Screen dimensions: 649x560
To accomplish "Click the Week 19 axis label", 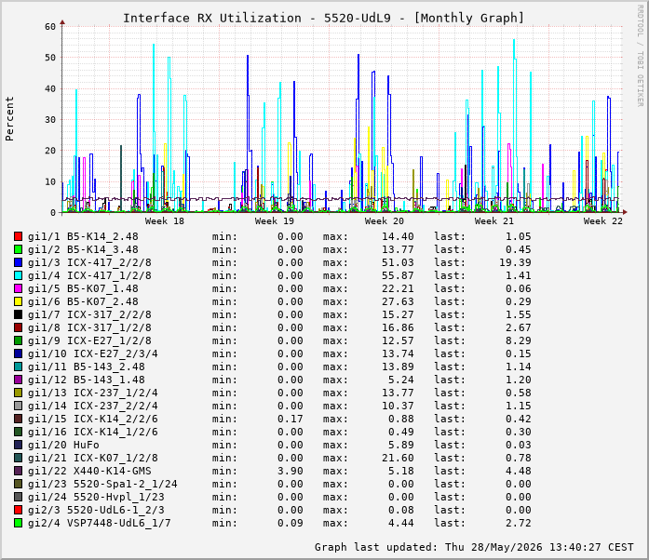I will pos(275,221).
